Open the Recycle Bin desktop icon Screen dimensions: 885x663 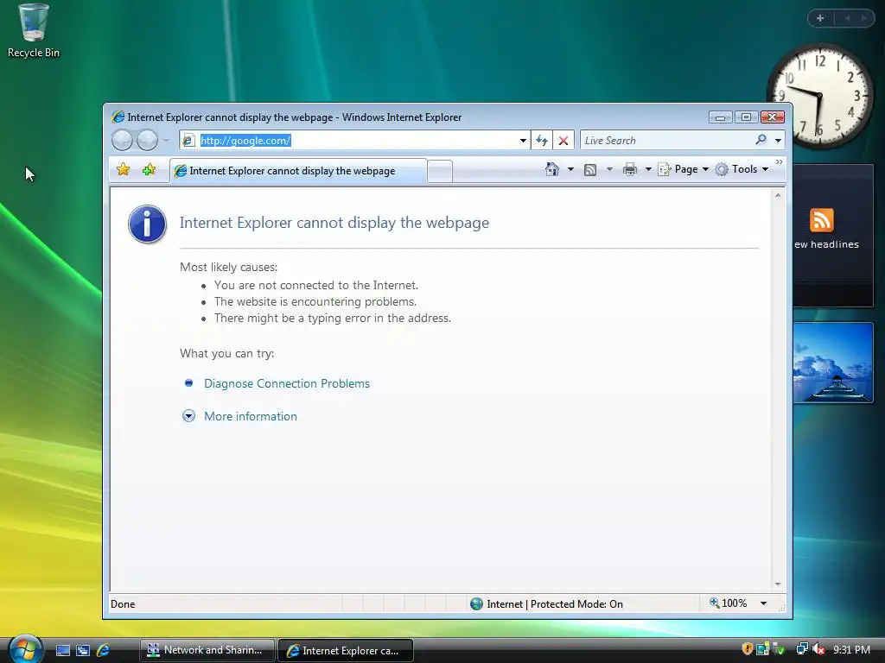(34, 31)
